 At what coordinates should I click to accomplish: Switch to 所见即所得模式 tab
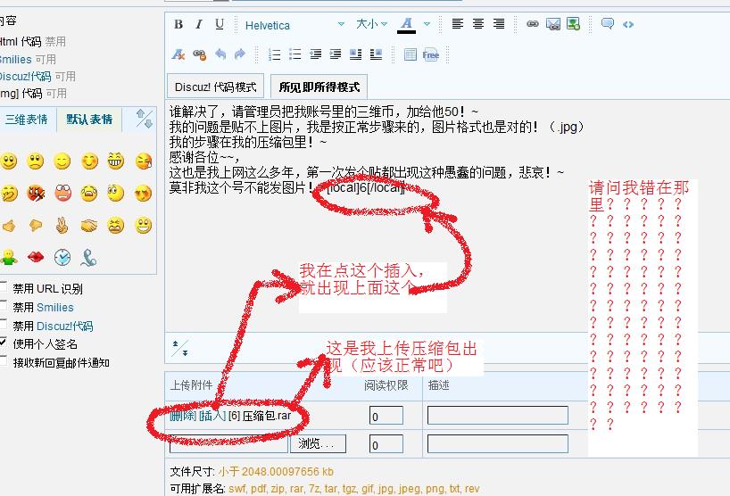pos(319,87)
